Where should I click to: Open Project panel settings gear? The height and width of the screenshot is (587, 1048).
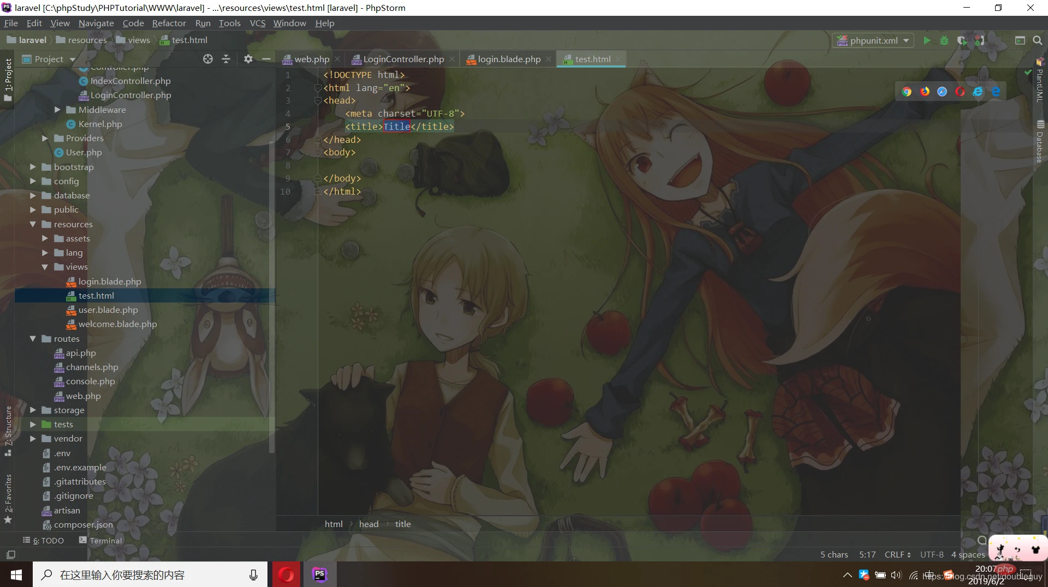(248, 59)
